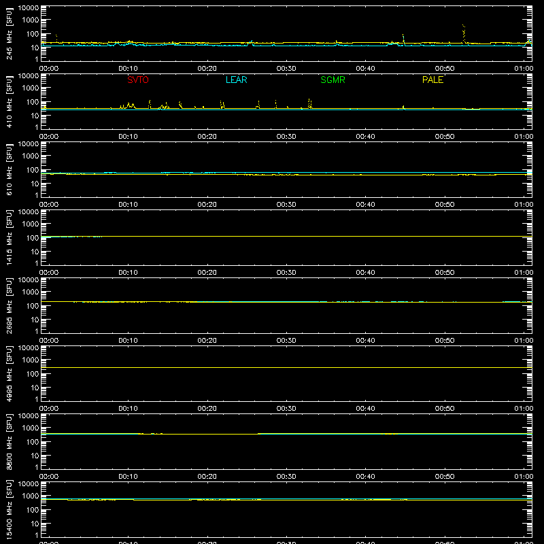Click the 00:40 time label under 410 MHz panel
Screen dimensions: 544x544
(x=365, y=137)
